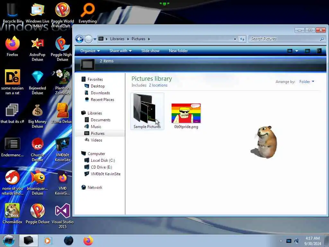Select Libraries in the address breadcrumb

pos(117,39)
